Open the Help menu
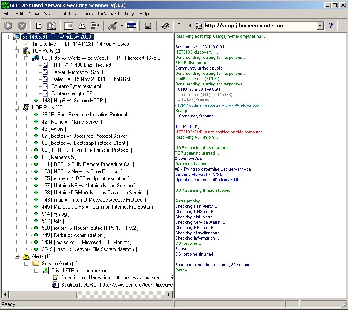 [x=144, y=14]
